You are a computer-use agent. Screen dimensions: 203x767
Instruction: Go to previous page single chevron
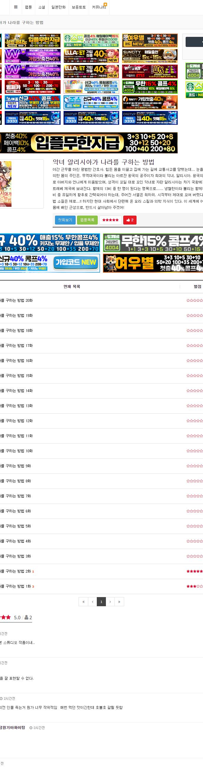click(92, 602)
